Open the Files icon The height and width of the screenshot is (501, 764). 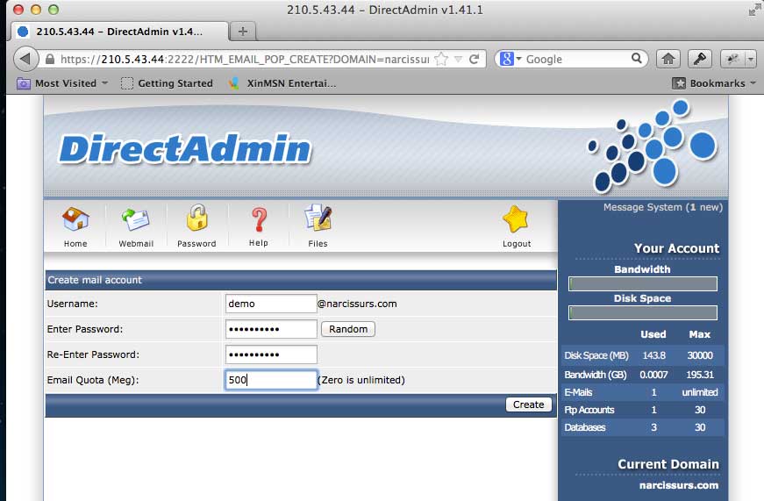318,218
